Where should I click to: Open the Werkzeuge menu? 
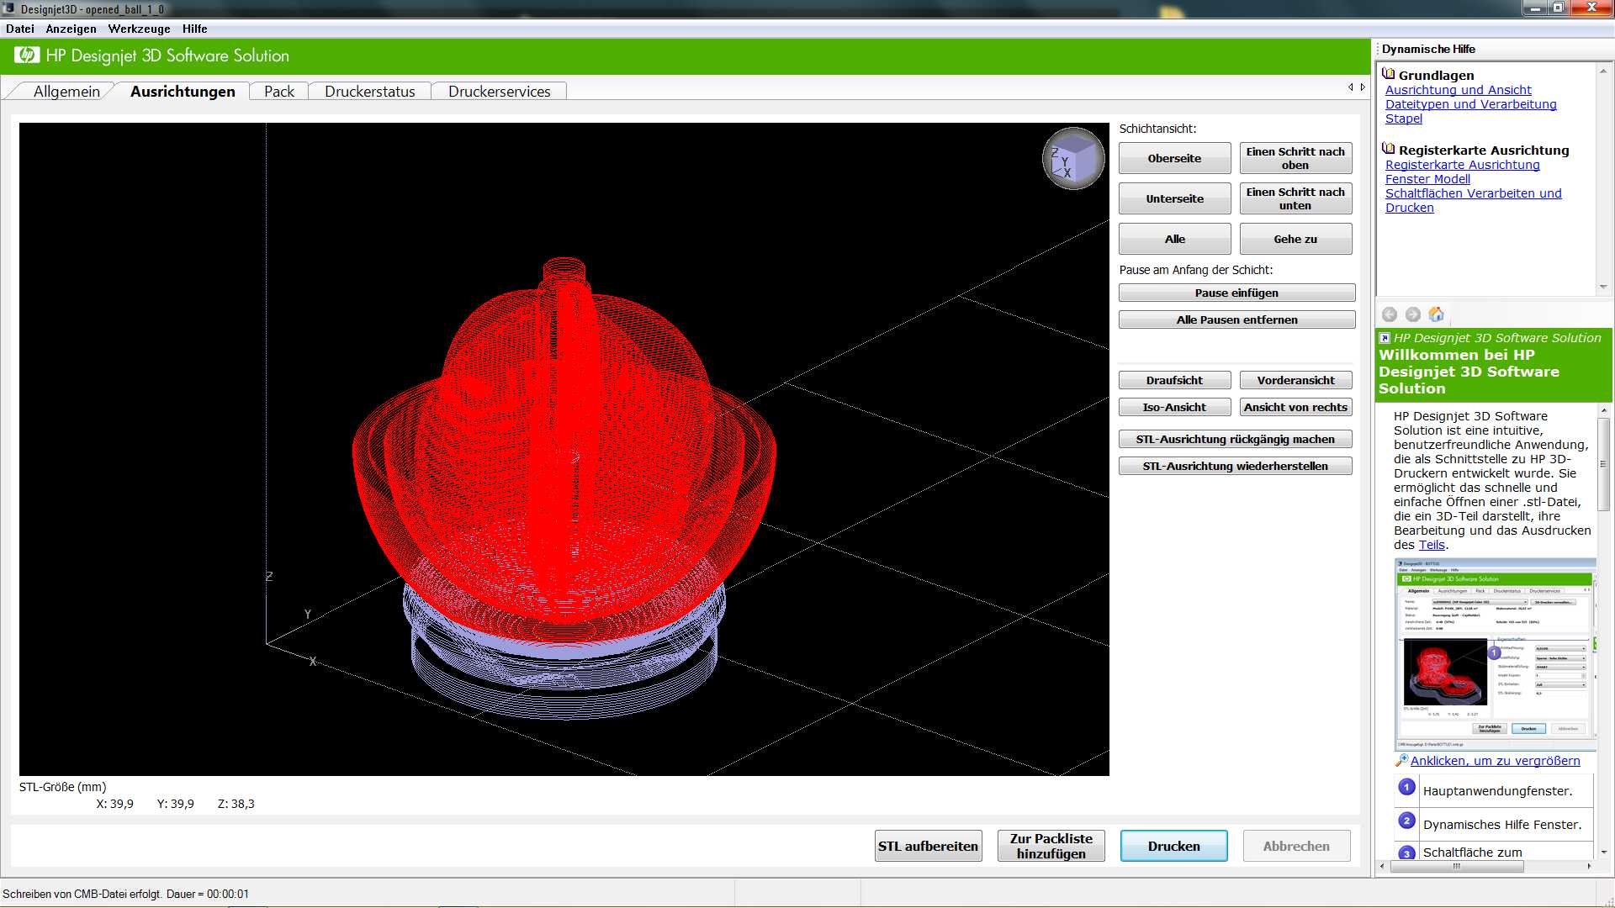140,29
